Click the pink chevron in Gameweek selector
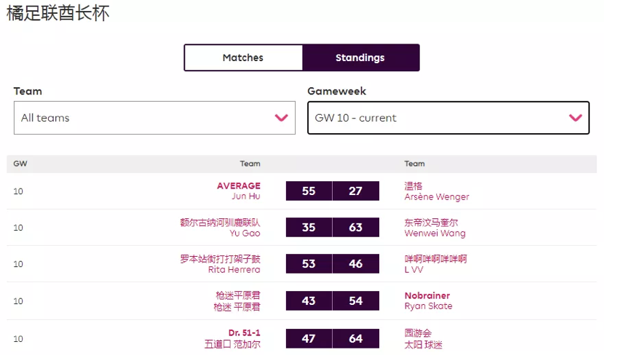 575,118
